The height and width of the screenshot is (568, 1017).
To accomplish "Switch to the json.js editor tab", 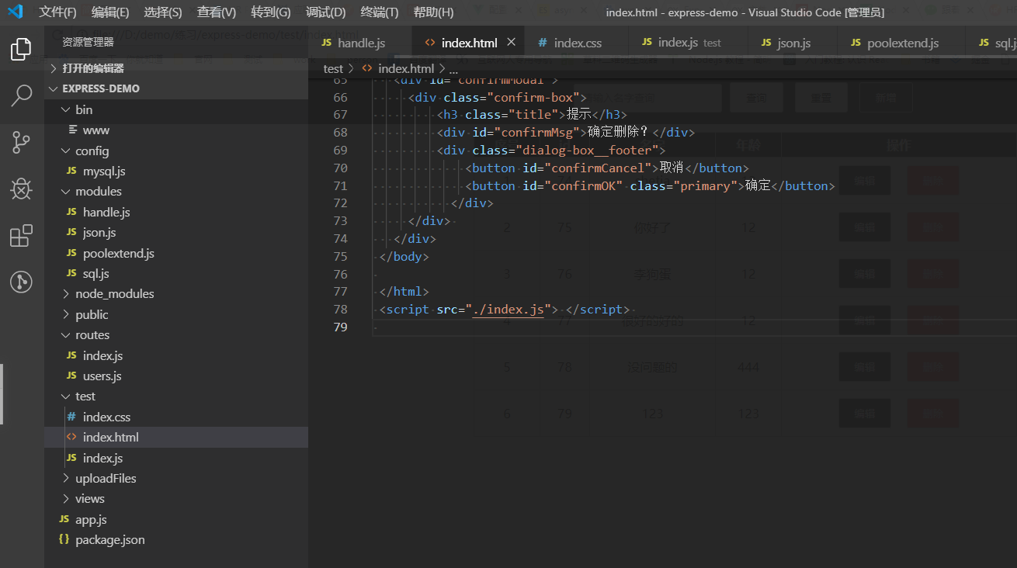I will coord(793,43).
